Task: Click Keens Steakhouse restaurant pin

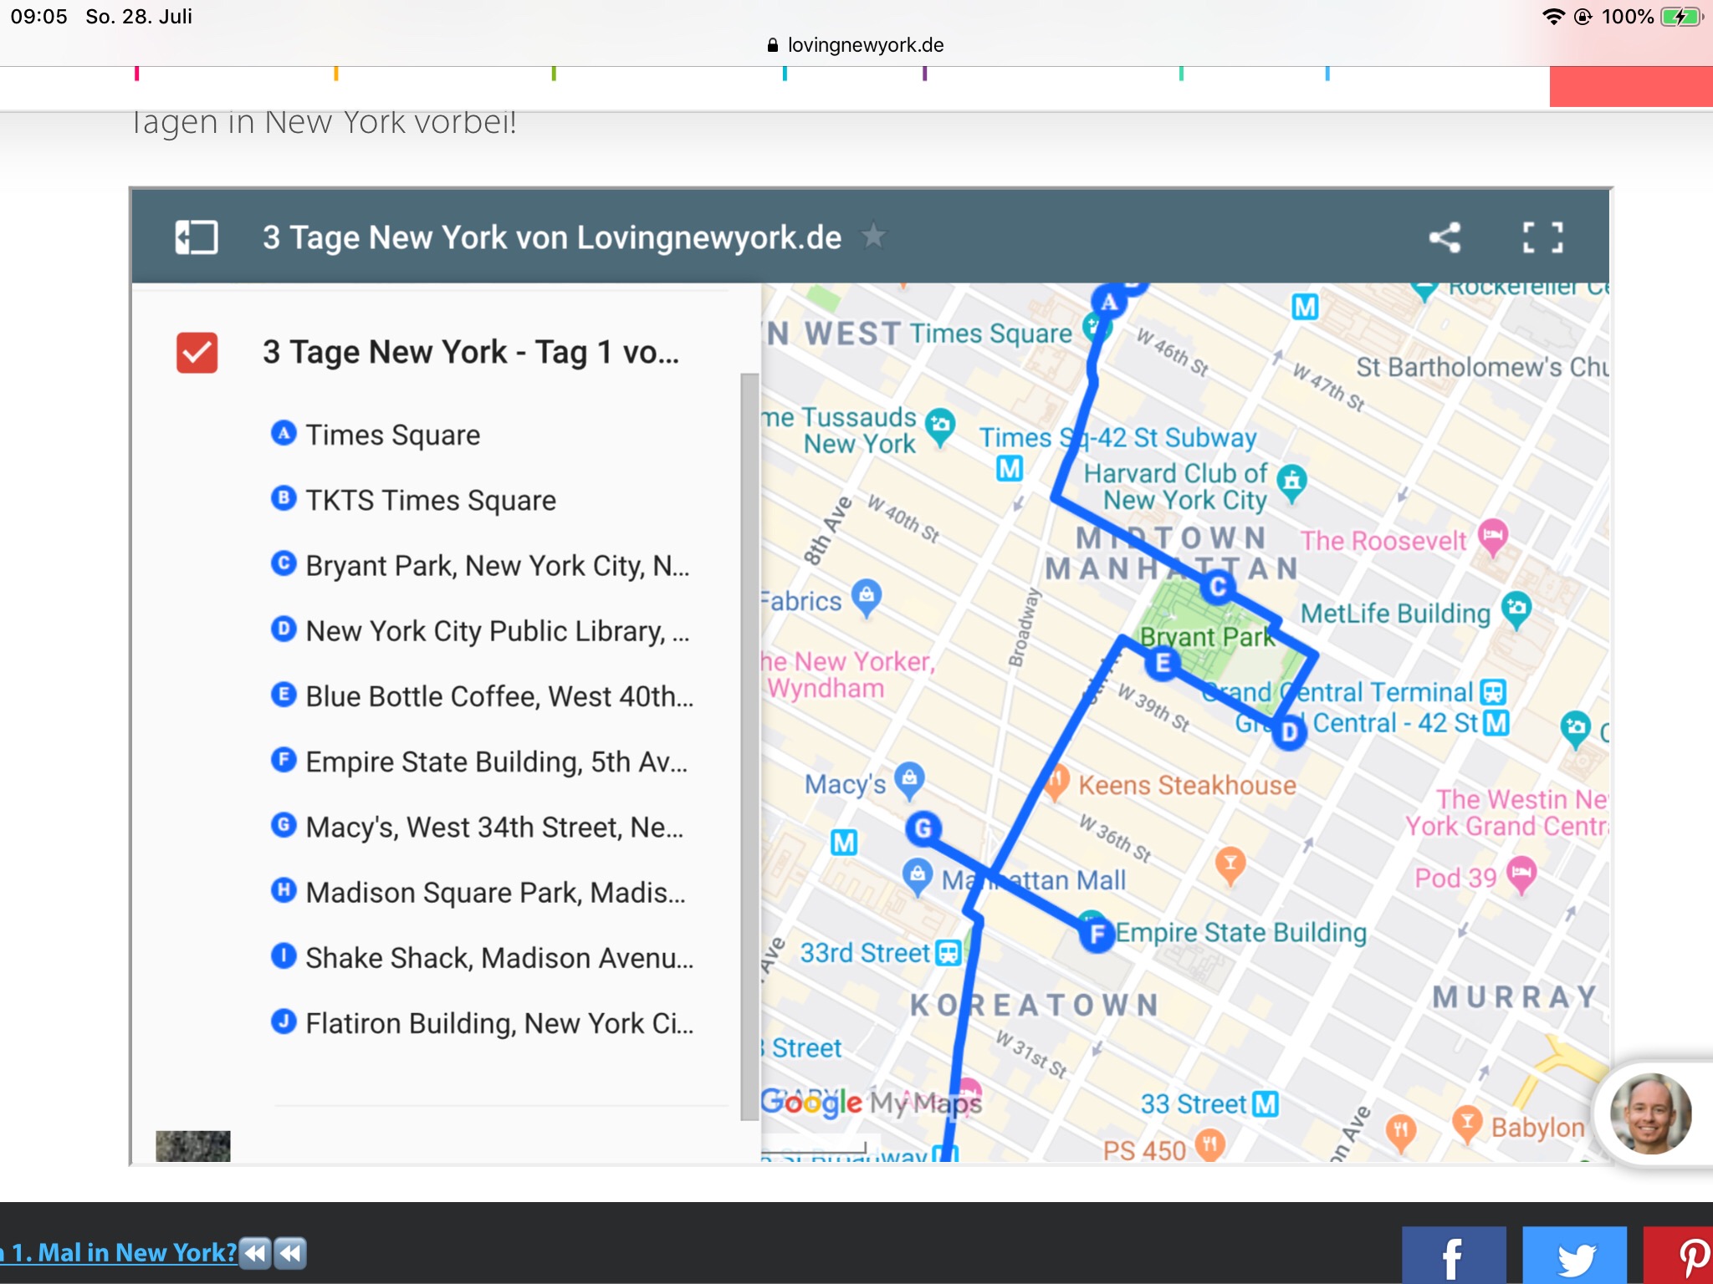Action: click(x=1057, y=782)
